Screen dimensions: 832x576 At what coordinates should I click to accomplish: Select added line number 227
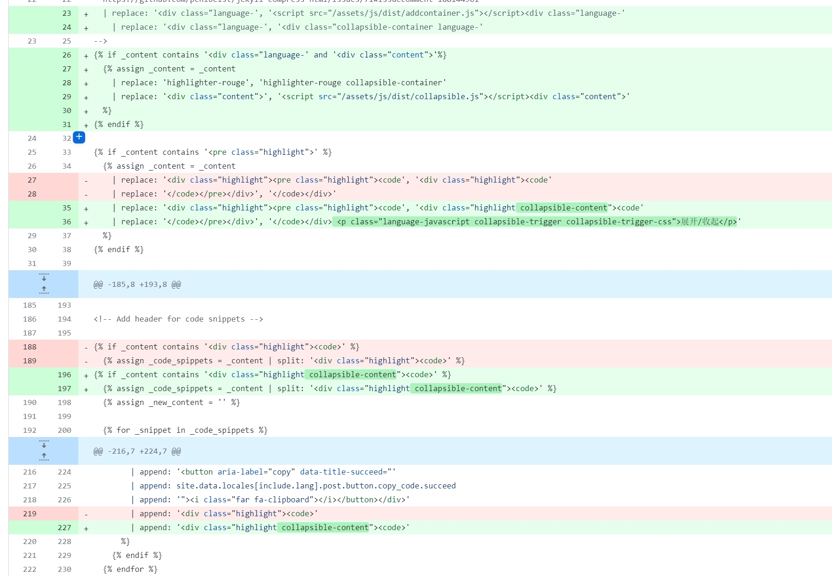click(64, 527)
